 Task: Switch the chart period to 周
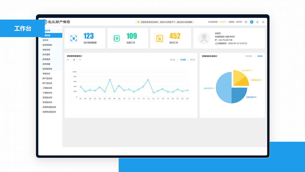pyautogui.click(x=68, y=60)
